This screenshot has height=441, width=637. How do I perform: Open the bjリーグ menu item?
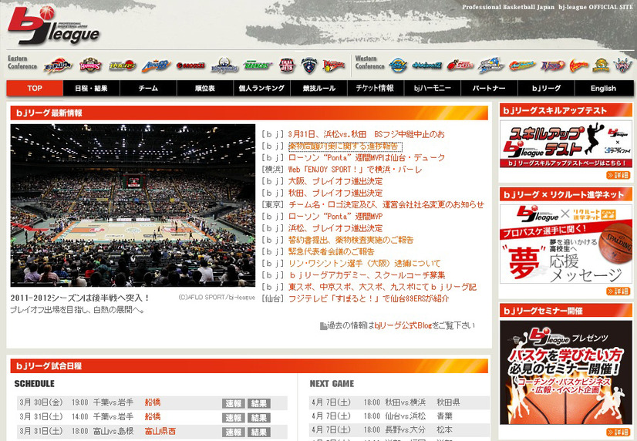[x=547, y=88]
